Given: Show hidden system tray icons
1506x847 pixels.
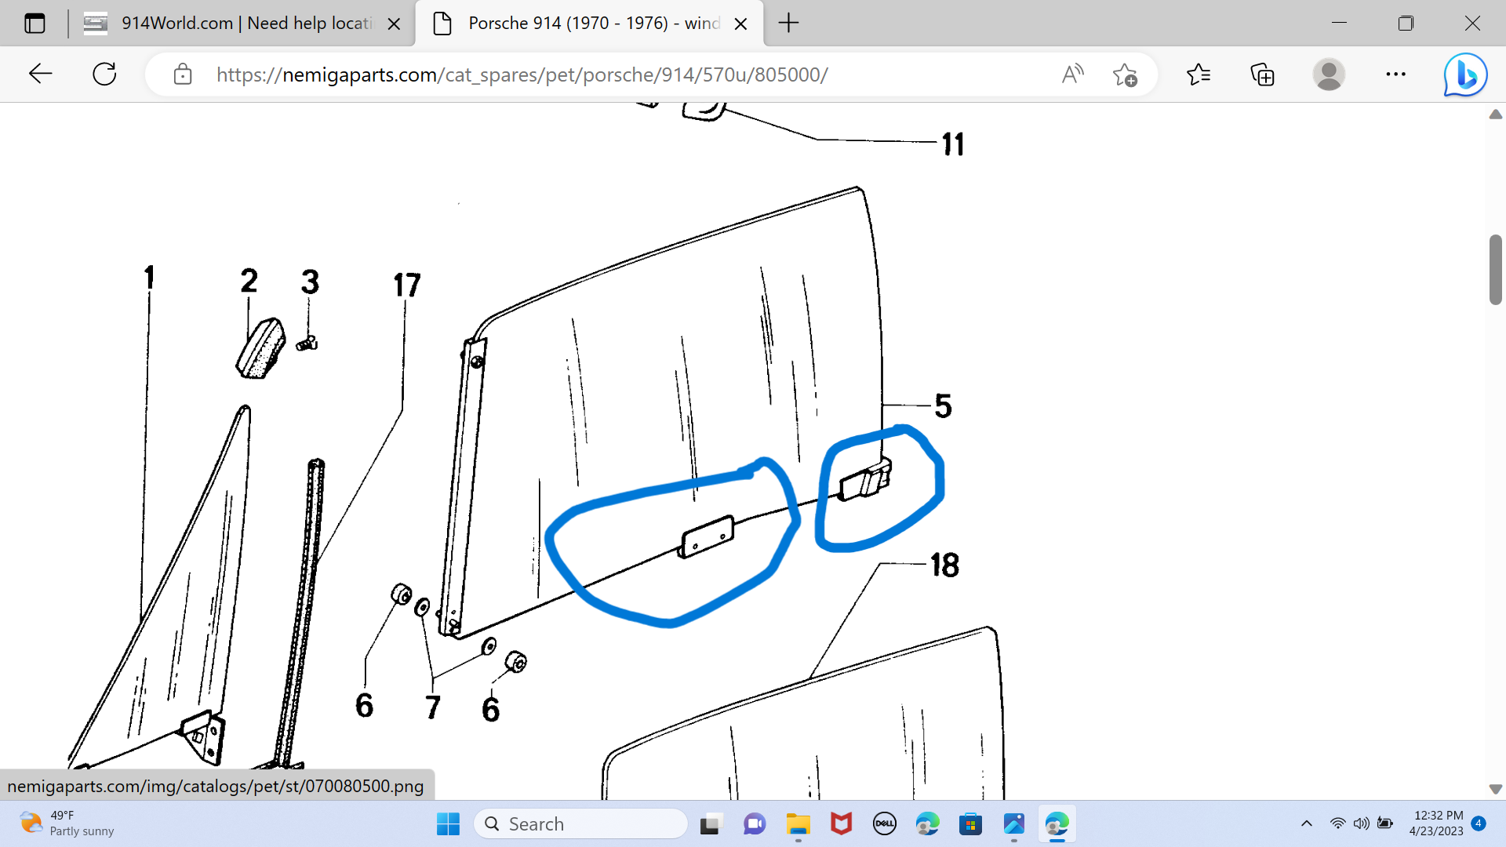Looking at the screenshot, I should pos(1306,823).
